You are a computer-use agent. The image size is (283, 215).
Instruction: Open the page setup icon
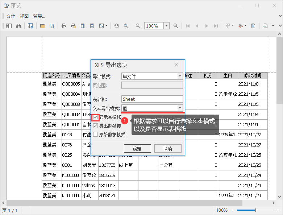[83, 26]
